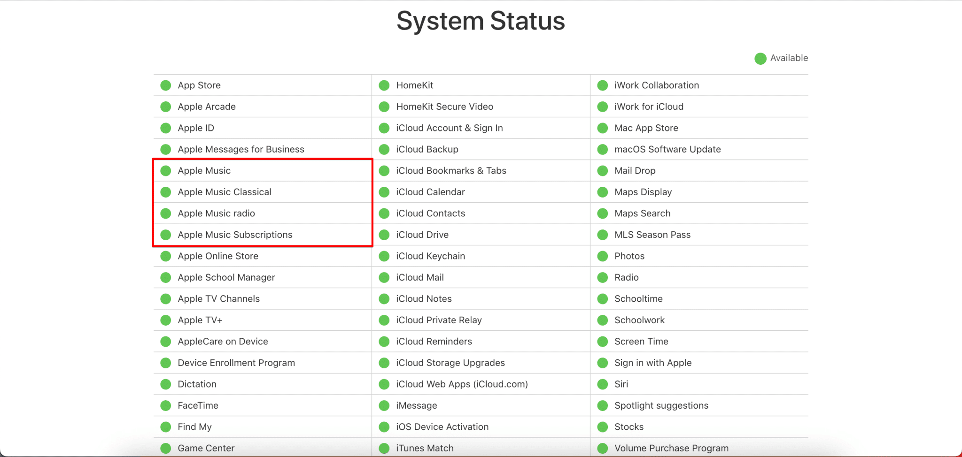Click the Apple Online Store entry

262,256
